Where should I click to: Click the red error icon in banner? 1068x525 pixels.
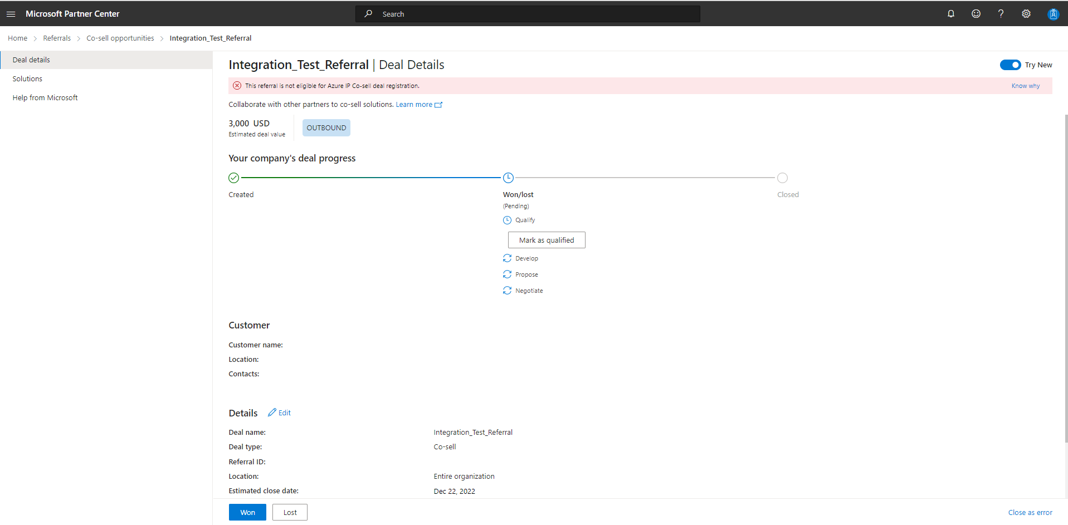(x=237, y=86)
